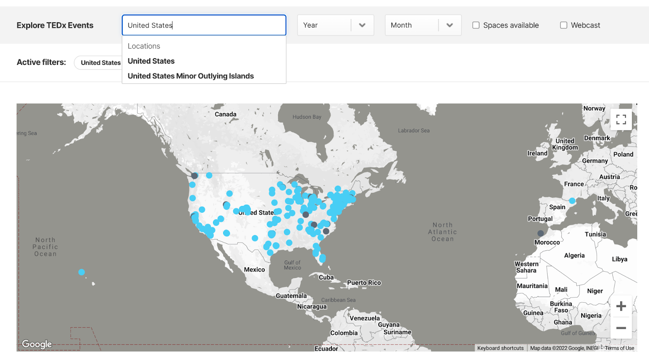Image resolution: width=649 pixels, height=355 pixels.
Task: Select 'United States' from the Locations suggestions
Action: pyautogui.click(x=151, y=61)
